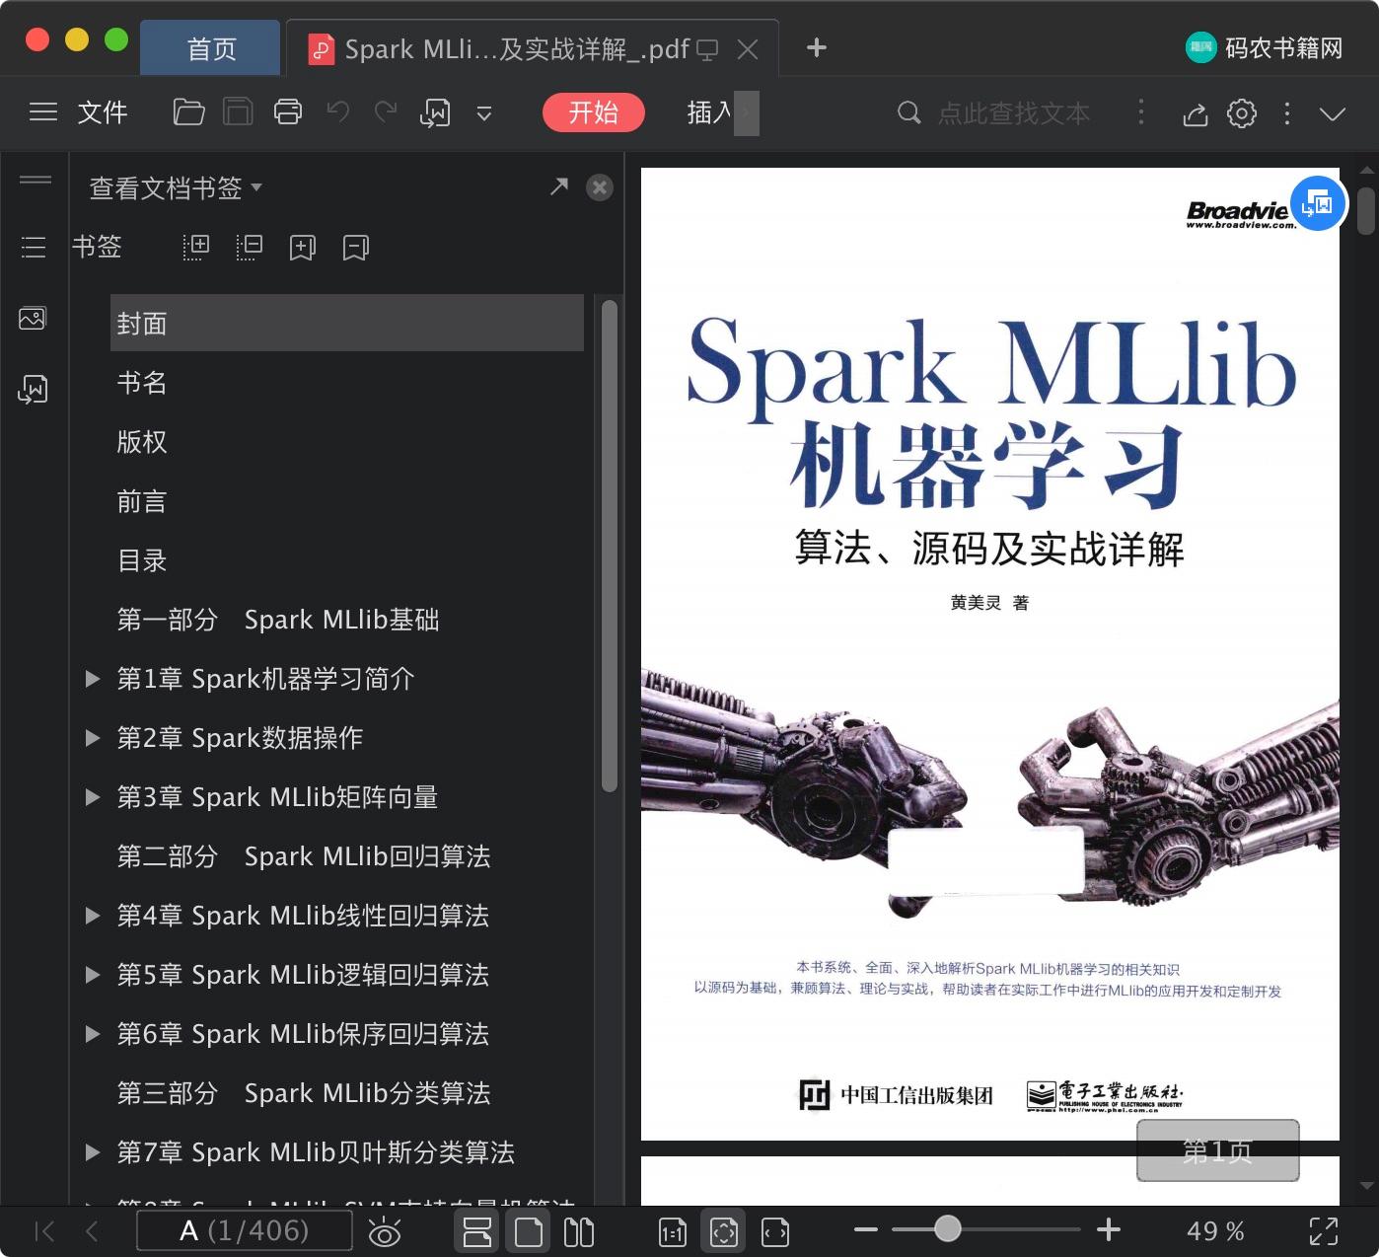Click the page number field (1/406)

point(245,1230)
